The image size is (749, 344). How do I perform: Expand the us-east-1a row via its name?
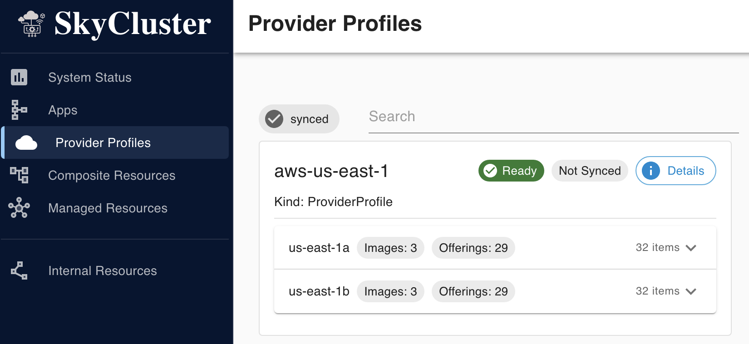[319, 248]
